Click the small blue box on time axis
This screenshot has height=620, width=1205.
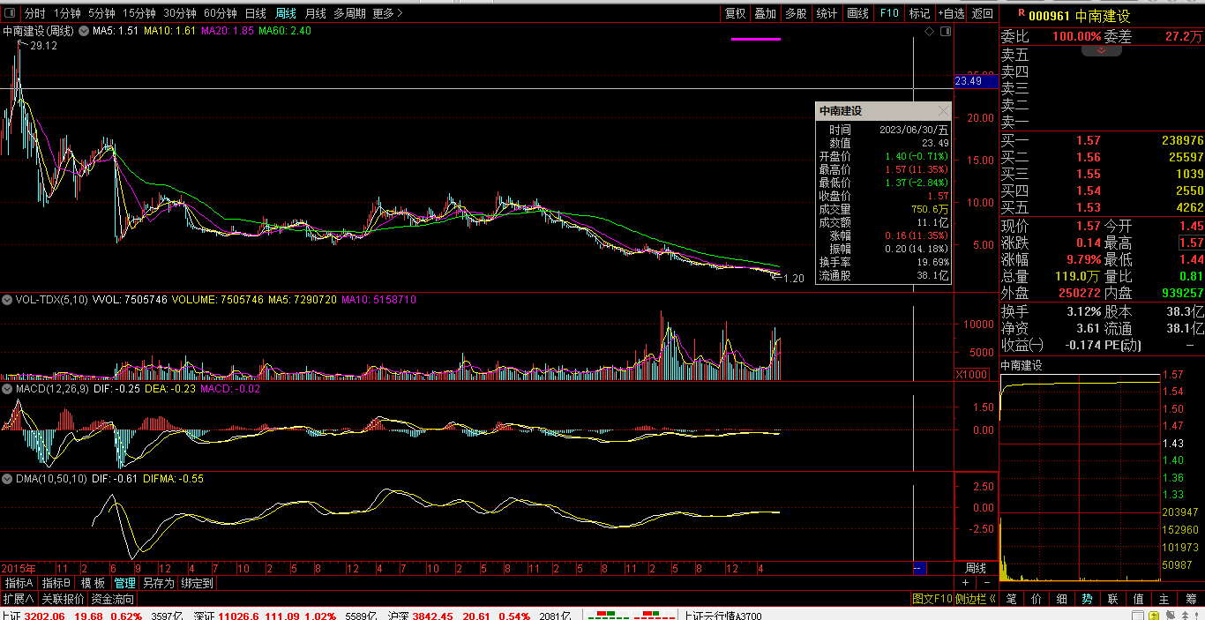(x=918, y=568)
